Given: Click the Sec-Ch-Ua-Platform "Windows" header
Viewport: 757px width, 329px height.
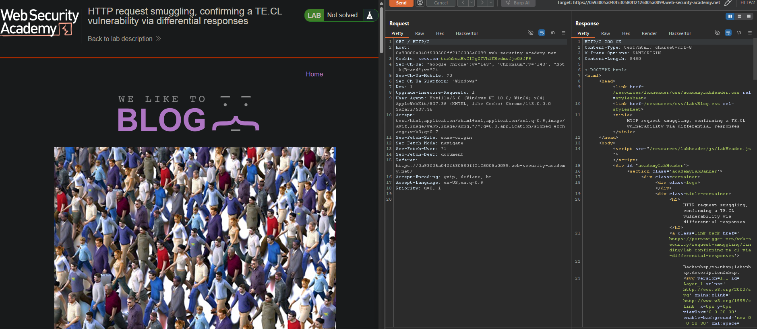Looking at the screenshot, I should (436, 81).
